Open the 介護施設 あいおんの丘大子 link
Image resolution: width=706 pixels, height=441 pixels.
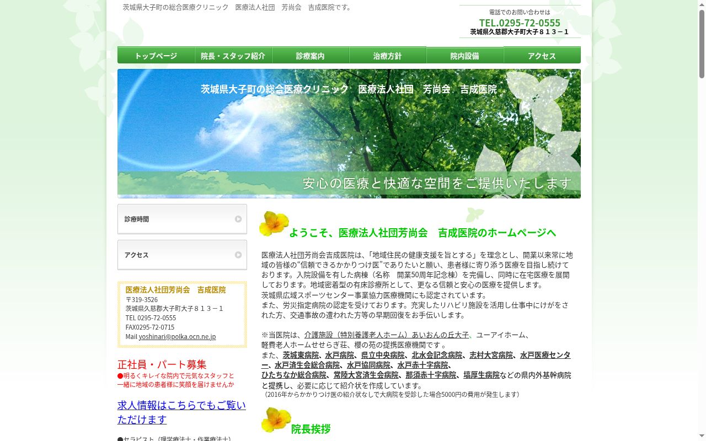[x=387, y=335]
